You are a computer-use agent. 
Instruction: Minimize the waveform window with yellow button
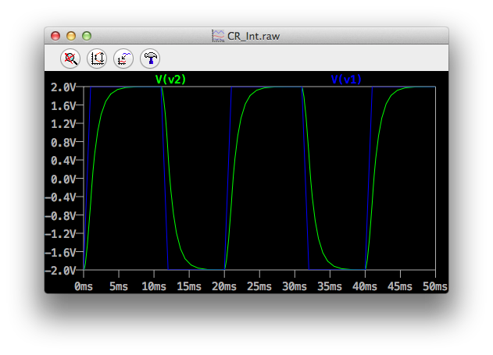click(x=71, y=36)
